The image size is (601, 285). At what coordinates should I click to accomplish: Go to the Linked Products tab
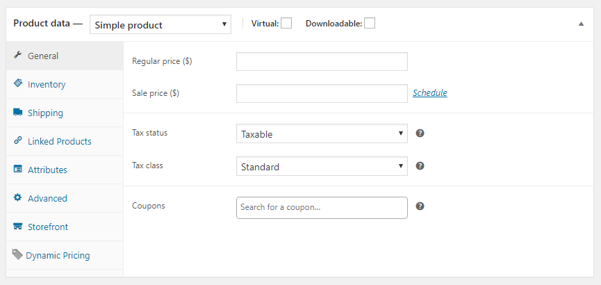tap(65, 141)
